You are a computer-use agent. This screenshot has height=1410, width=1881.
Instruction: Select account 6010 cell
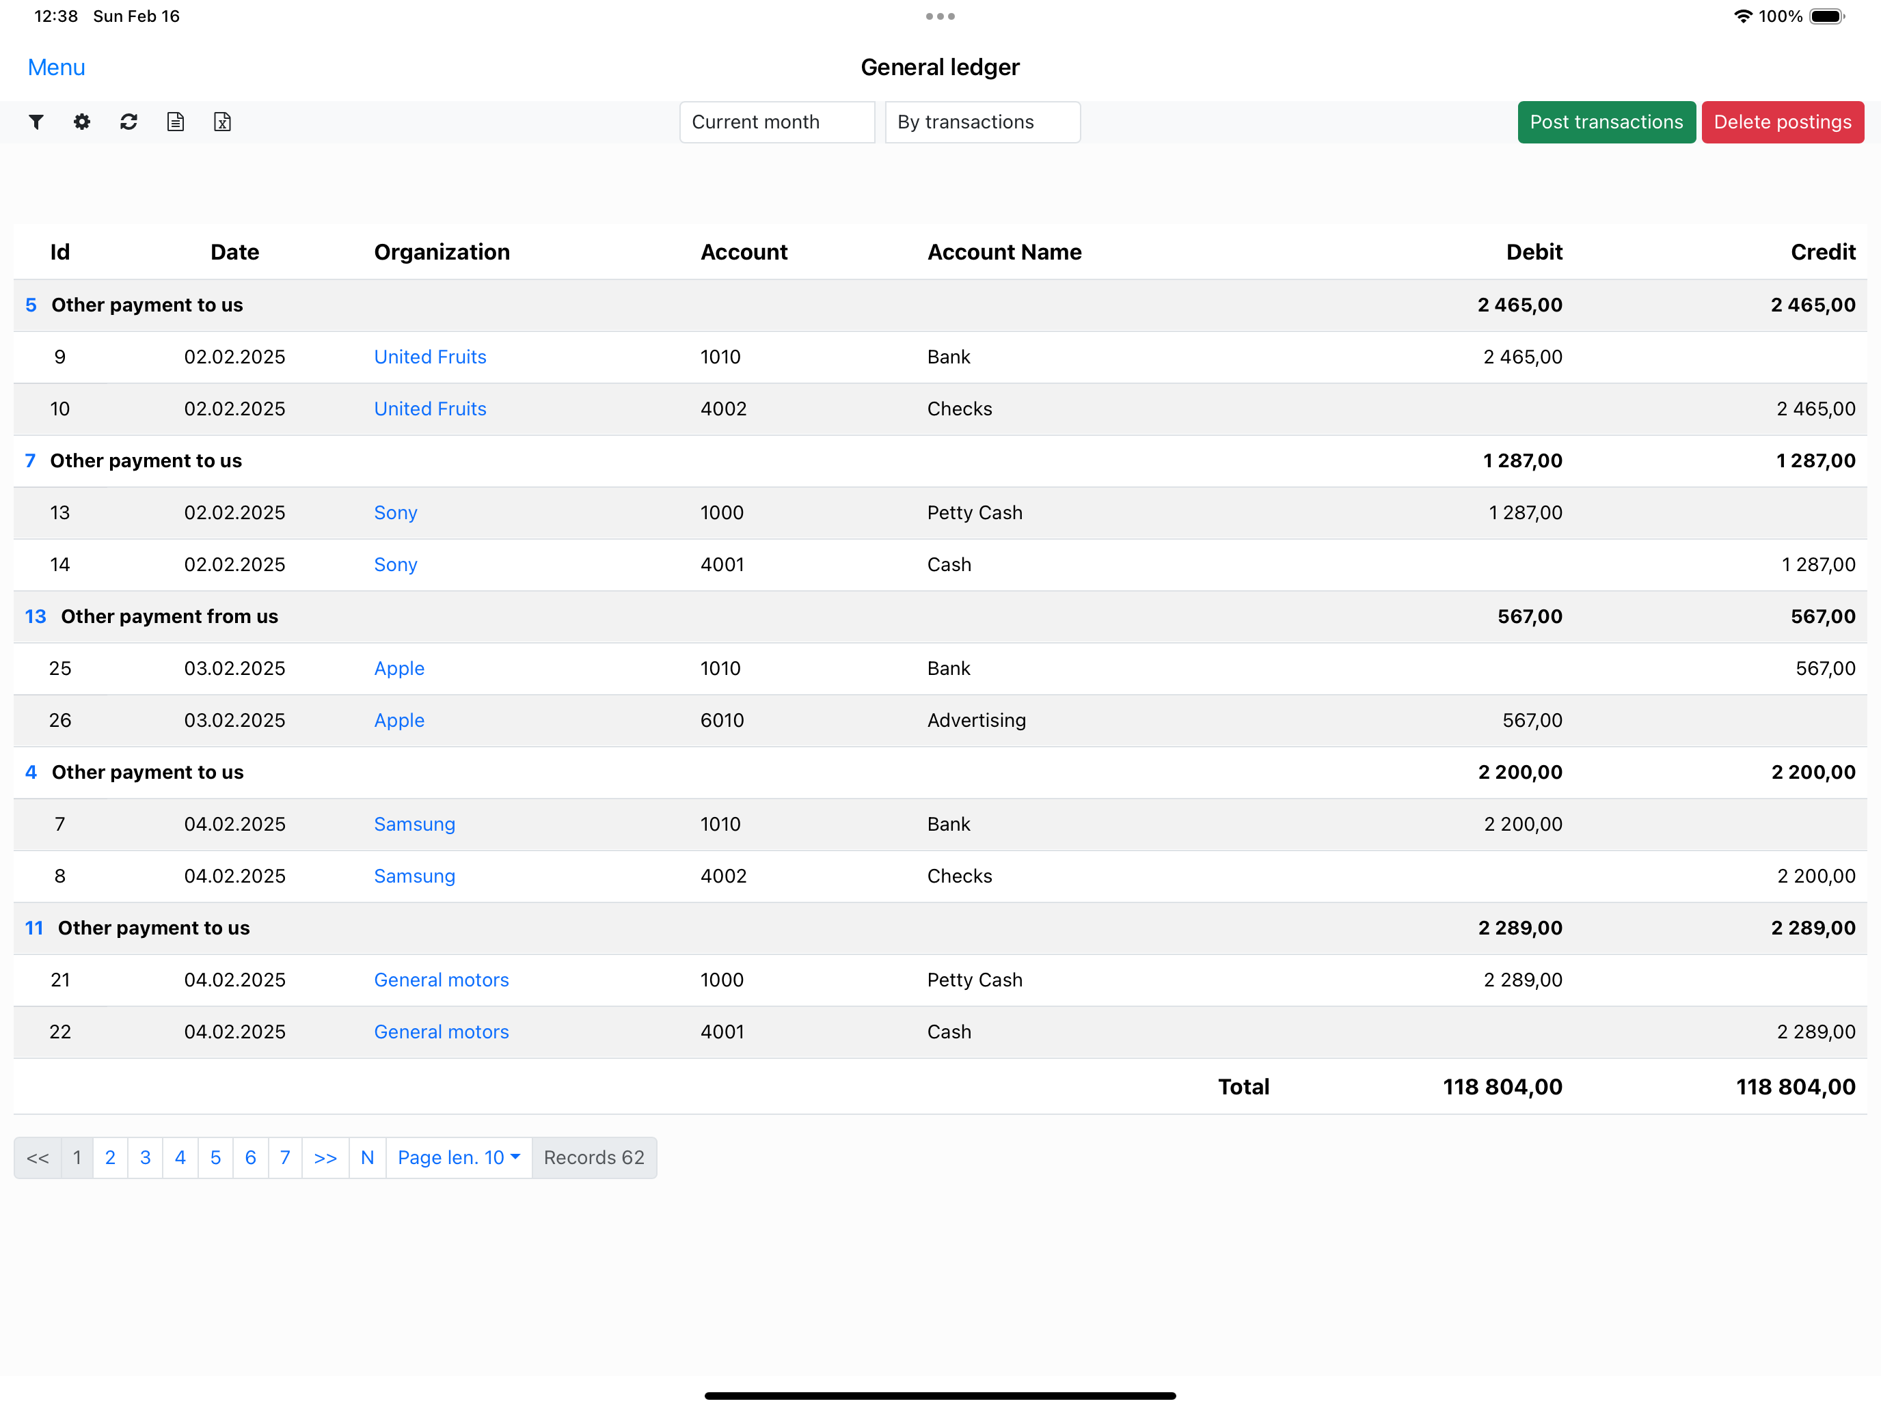pyautogui.click(x=722, y=720)
